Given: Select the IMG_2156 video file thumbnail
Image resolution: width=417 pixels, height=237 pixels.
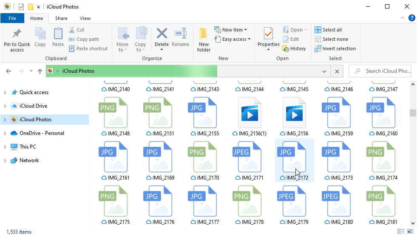Looking at the screenshot, I should pos(294,113).
